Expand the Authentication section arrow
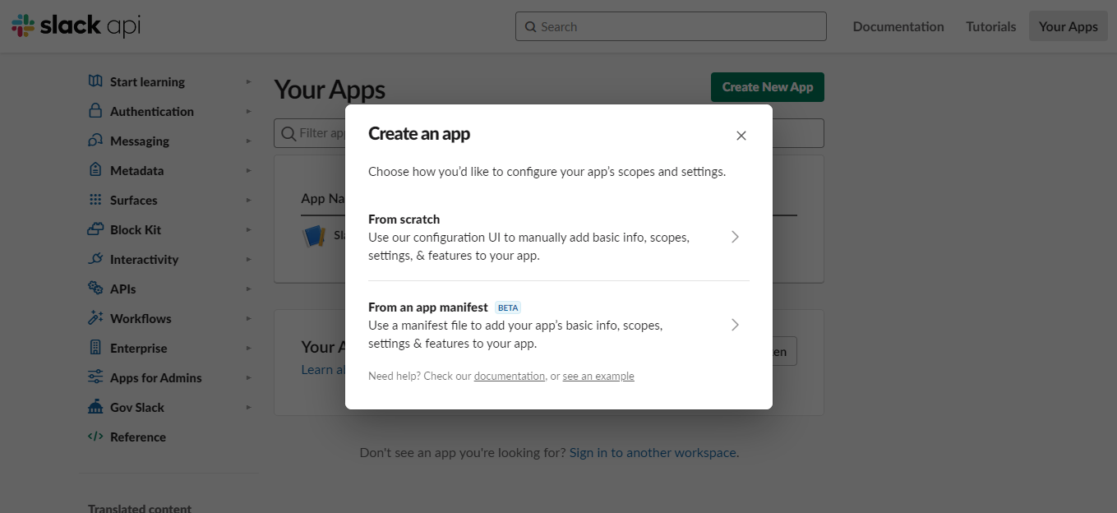Screen dimensions: 1117x513 (248, 111)
